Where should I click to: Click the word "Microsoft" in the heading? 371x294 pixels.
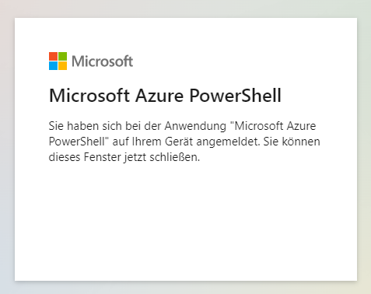tap(89, 96)
